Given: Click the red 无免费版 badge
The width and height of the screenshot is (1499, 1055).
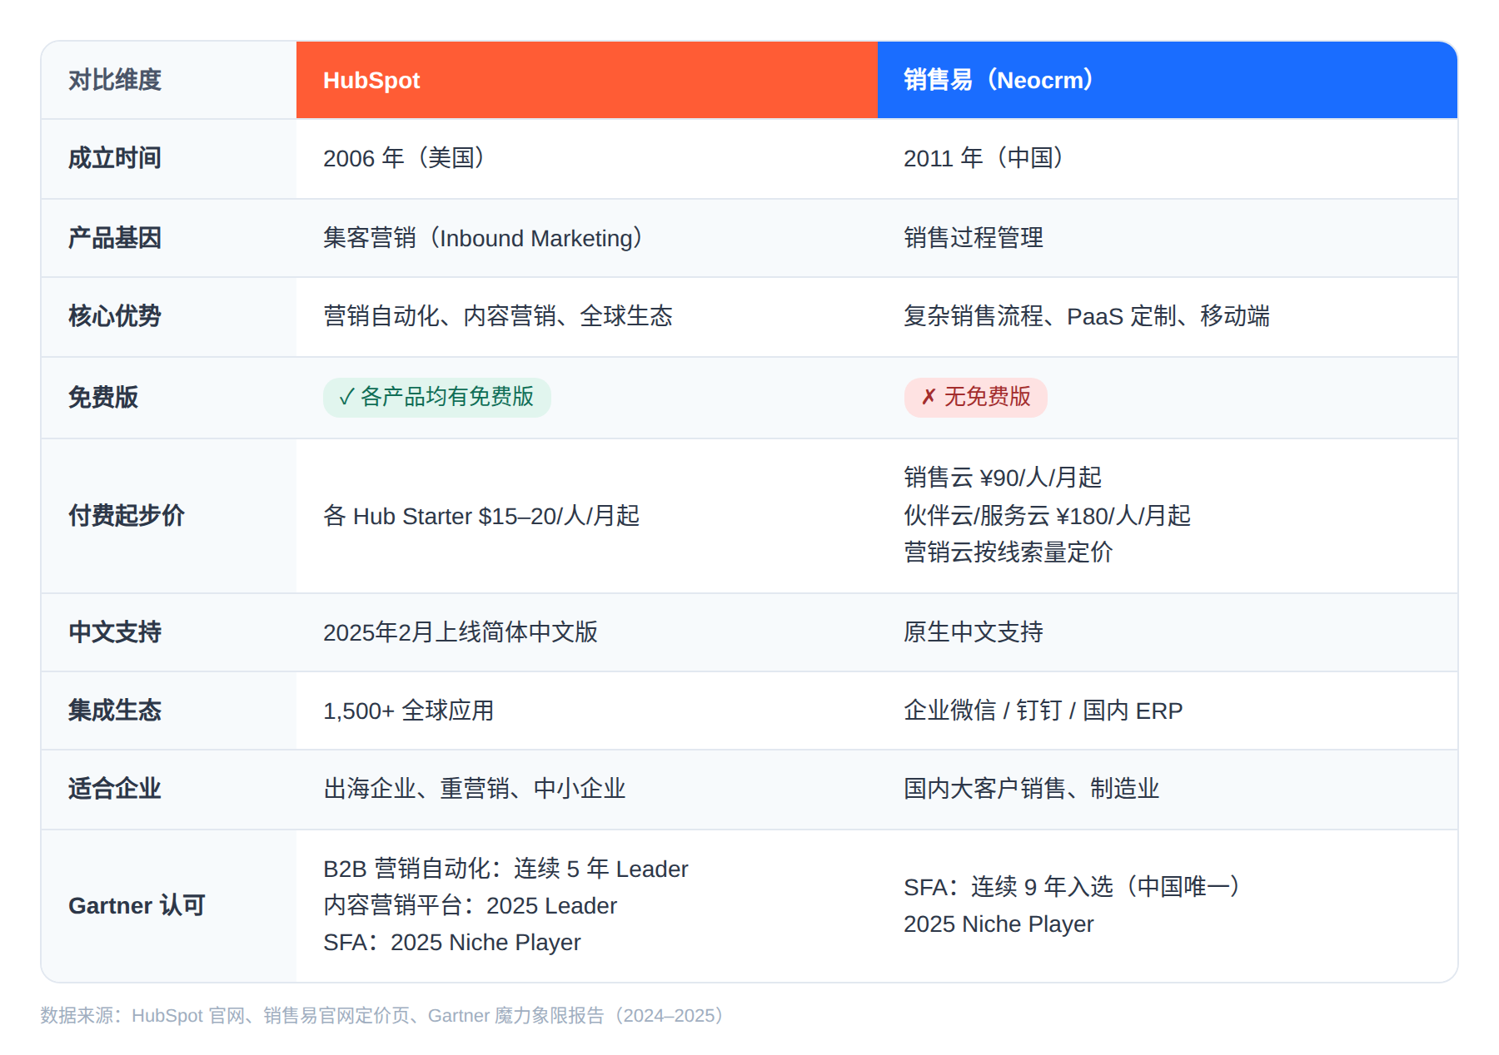Looking at the screenshot, I should (975, 397).
